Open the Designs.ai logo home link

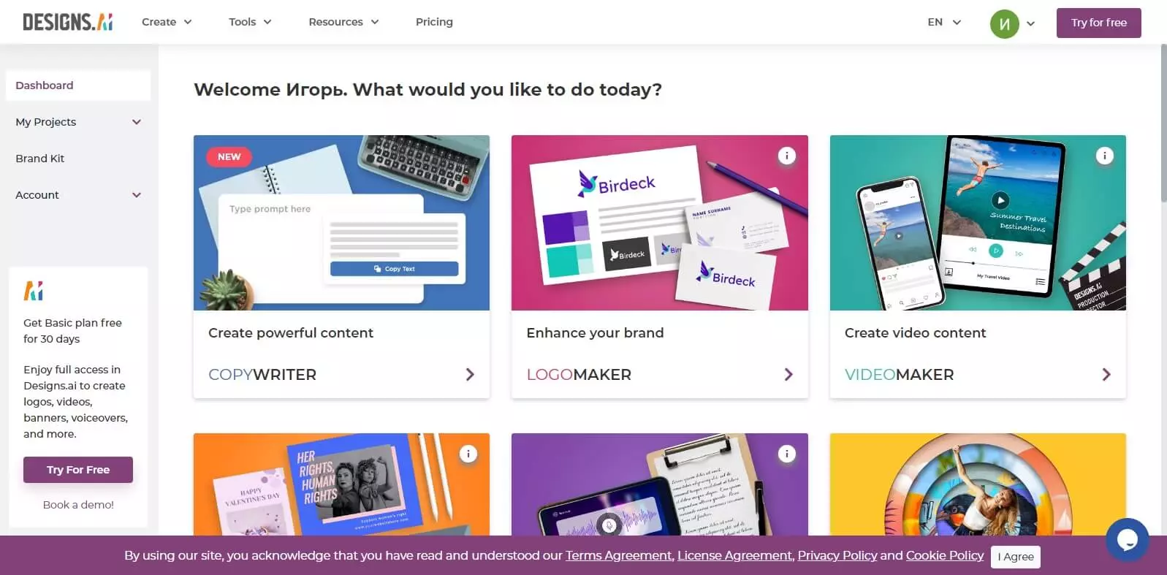[x=67, y=22]
